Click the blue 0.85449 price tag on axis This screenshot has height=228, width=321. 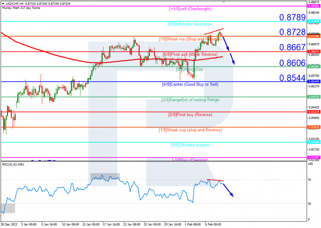tap(314, 82)
